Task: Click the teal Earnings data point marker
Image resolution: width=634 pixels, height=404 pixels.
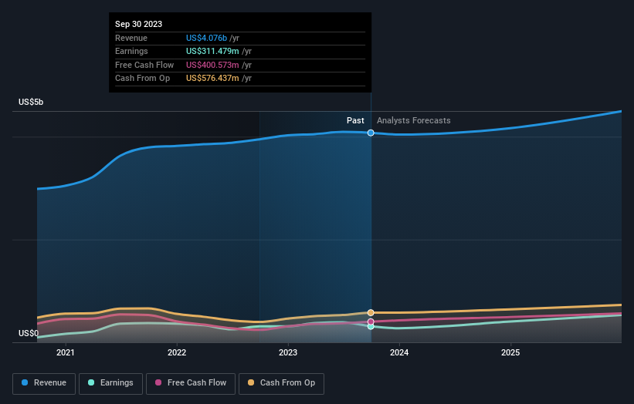Action: 371,326
